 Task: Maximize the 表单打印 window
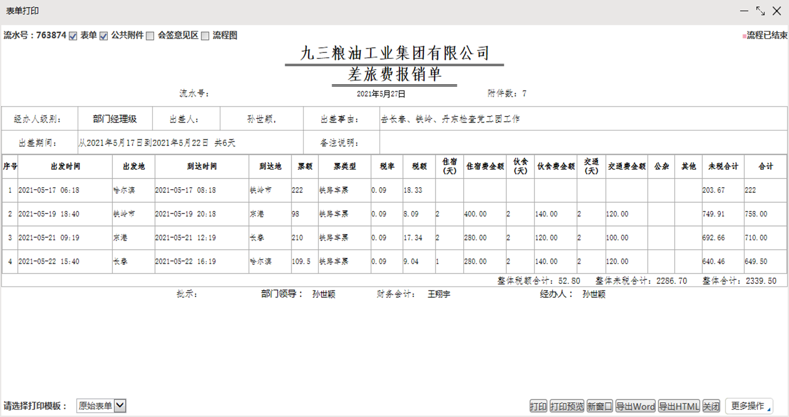click(x=761, y=11)
